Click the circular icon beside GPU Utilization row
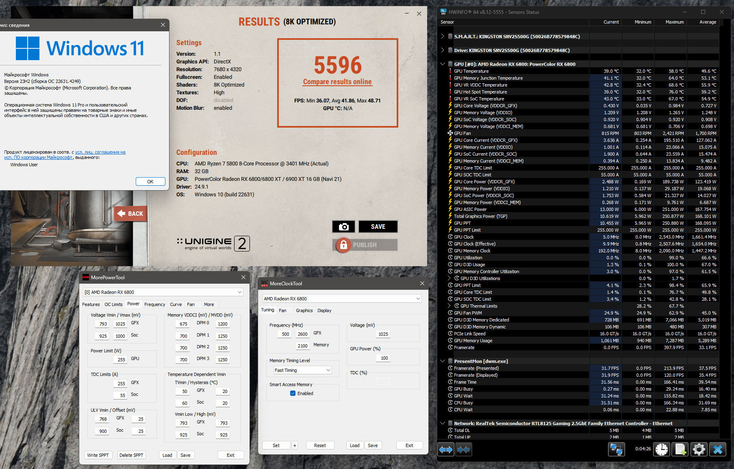 [x=450, y=258]
